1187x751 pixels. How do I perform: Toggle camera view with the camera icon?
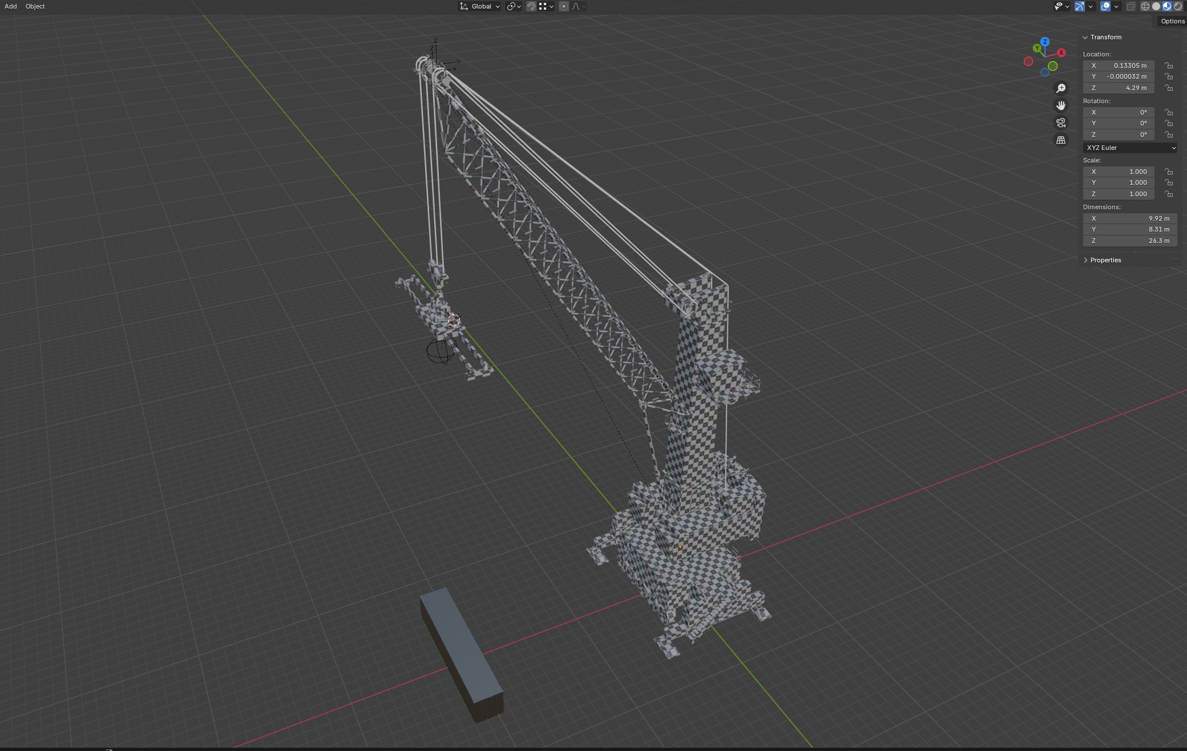click(1061, 123)
